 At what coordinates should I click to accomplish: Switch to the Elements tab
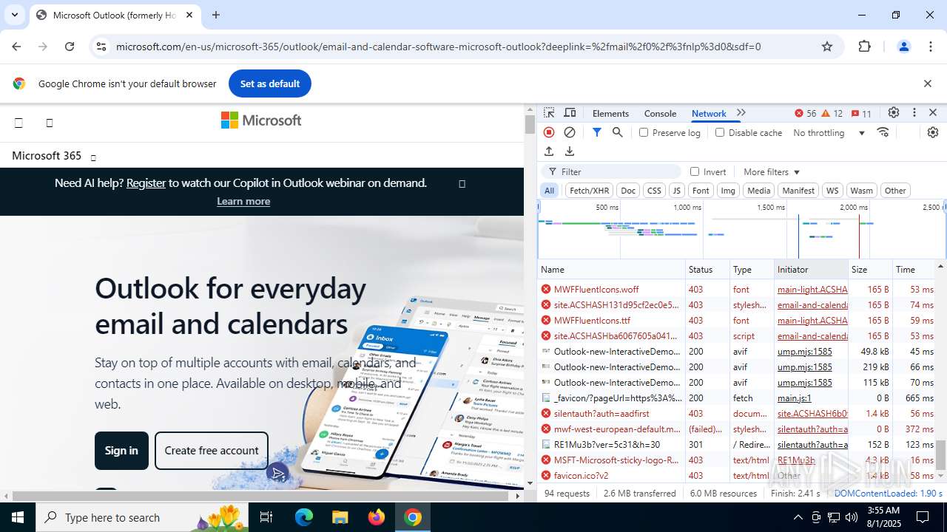(610, 113)
